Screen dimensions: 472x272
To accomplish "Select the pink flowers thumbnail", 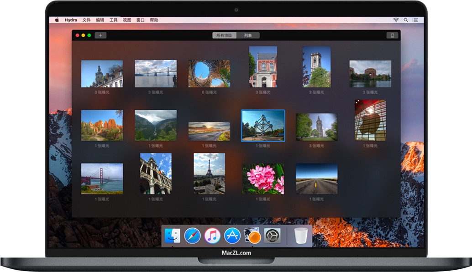I will tap(264, 179).
